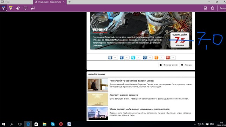This screenshot has height=127, width=226.
Task: Click the ЧИТАЙТЕ ТАКЖЕ heading
Action: tap(96, 74)
